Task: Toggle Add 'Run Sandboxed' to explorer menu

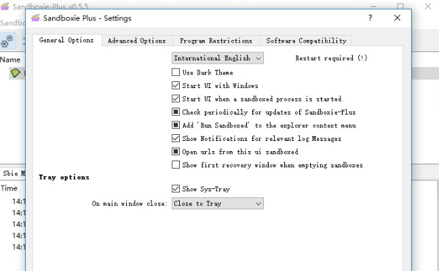Action: 176,125
